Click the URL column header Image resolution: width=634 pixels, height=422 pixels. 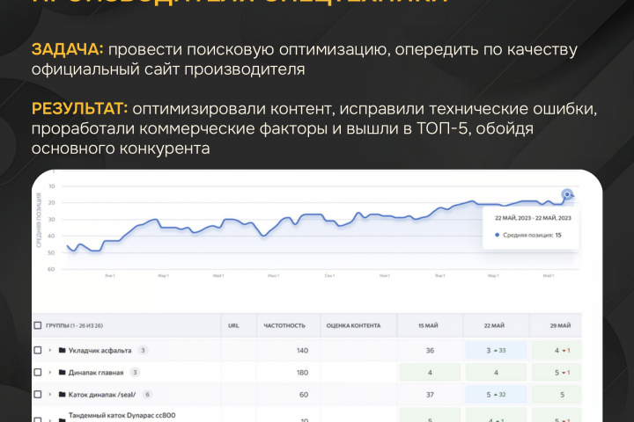click(x=233, y=325)
